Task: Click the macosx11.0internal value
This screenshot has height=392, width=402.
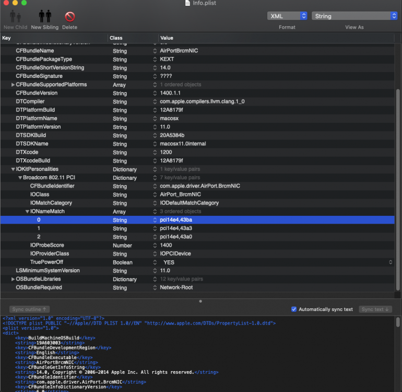Action: [x=183, y=144]
